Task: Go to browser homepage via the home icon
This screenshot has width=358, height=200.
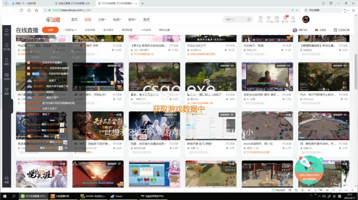Action: 29,10
